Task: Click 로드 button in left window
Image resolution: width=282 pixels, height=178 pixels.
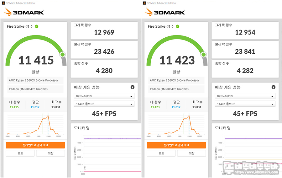Action: tap(20, 153)
